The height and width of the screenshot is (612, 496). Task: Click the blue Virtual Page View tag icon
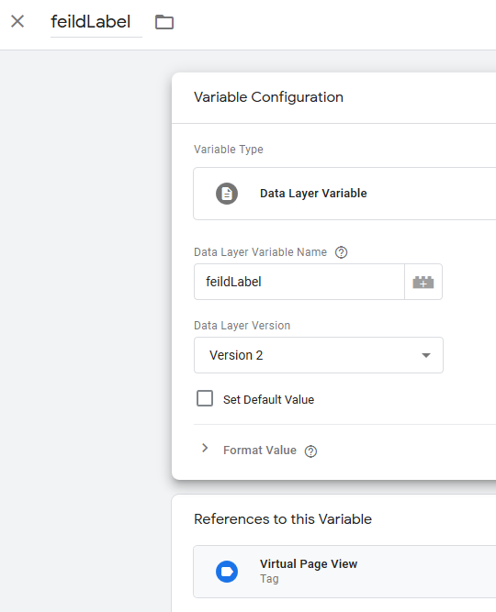(227, 572)
